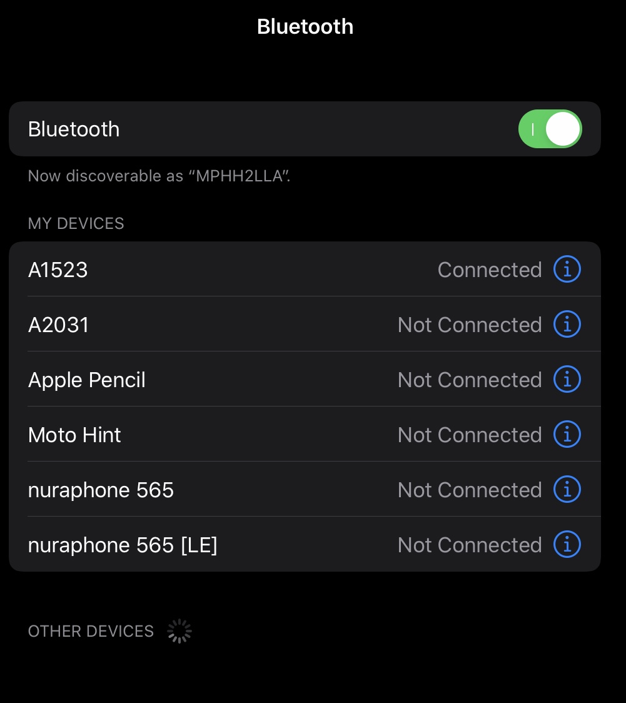Screen dimensions: 626x703
Task: Select nuraphone 565 device name
Action: pos(101,490)
